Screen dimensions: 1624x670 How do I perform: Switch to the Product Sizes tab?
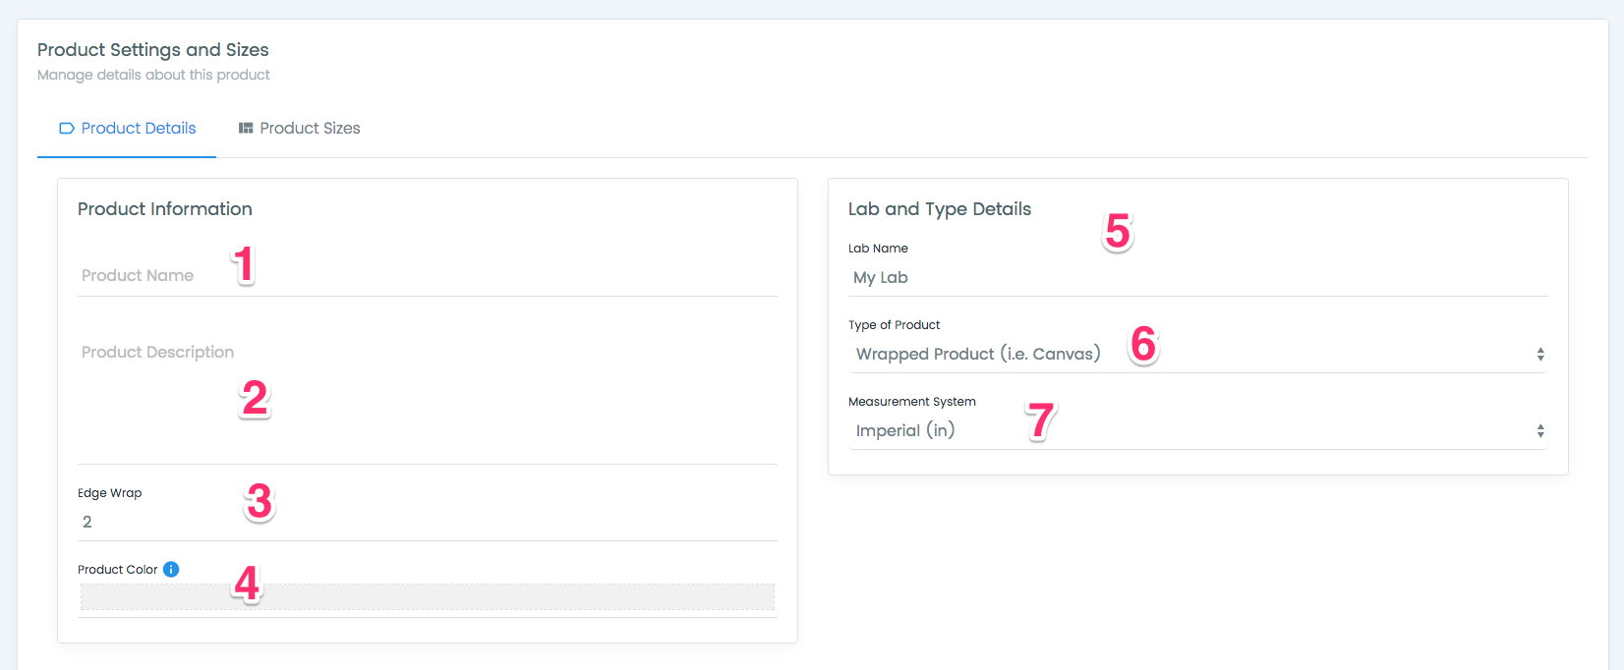(x=299, y=129)
